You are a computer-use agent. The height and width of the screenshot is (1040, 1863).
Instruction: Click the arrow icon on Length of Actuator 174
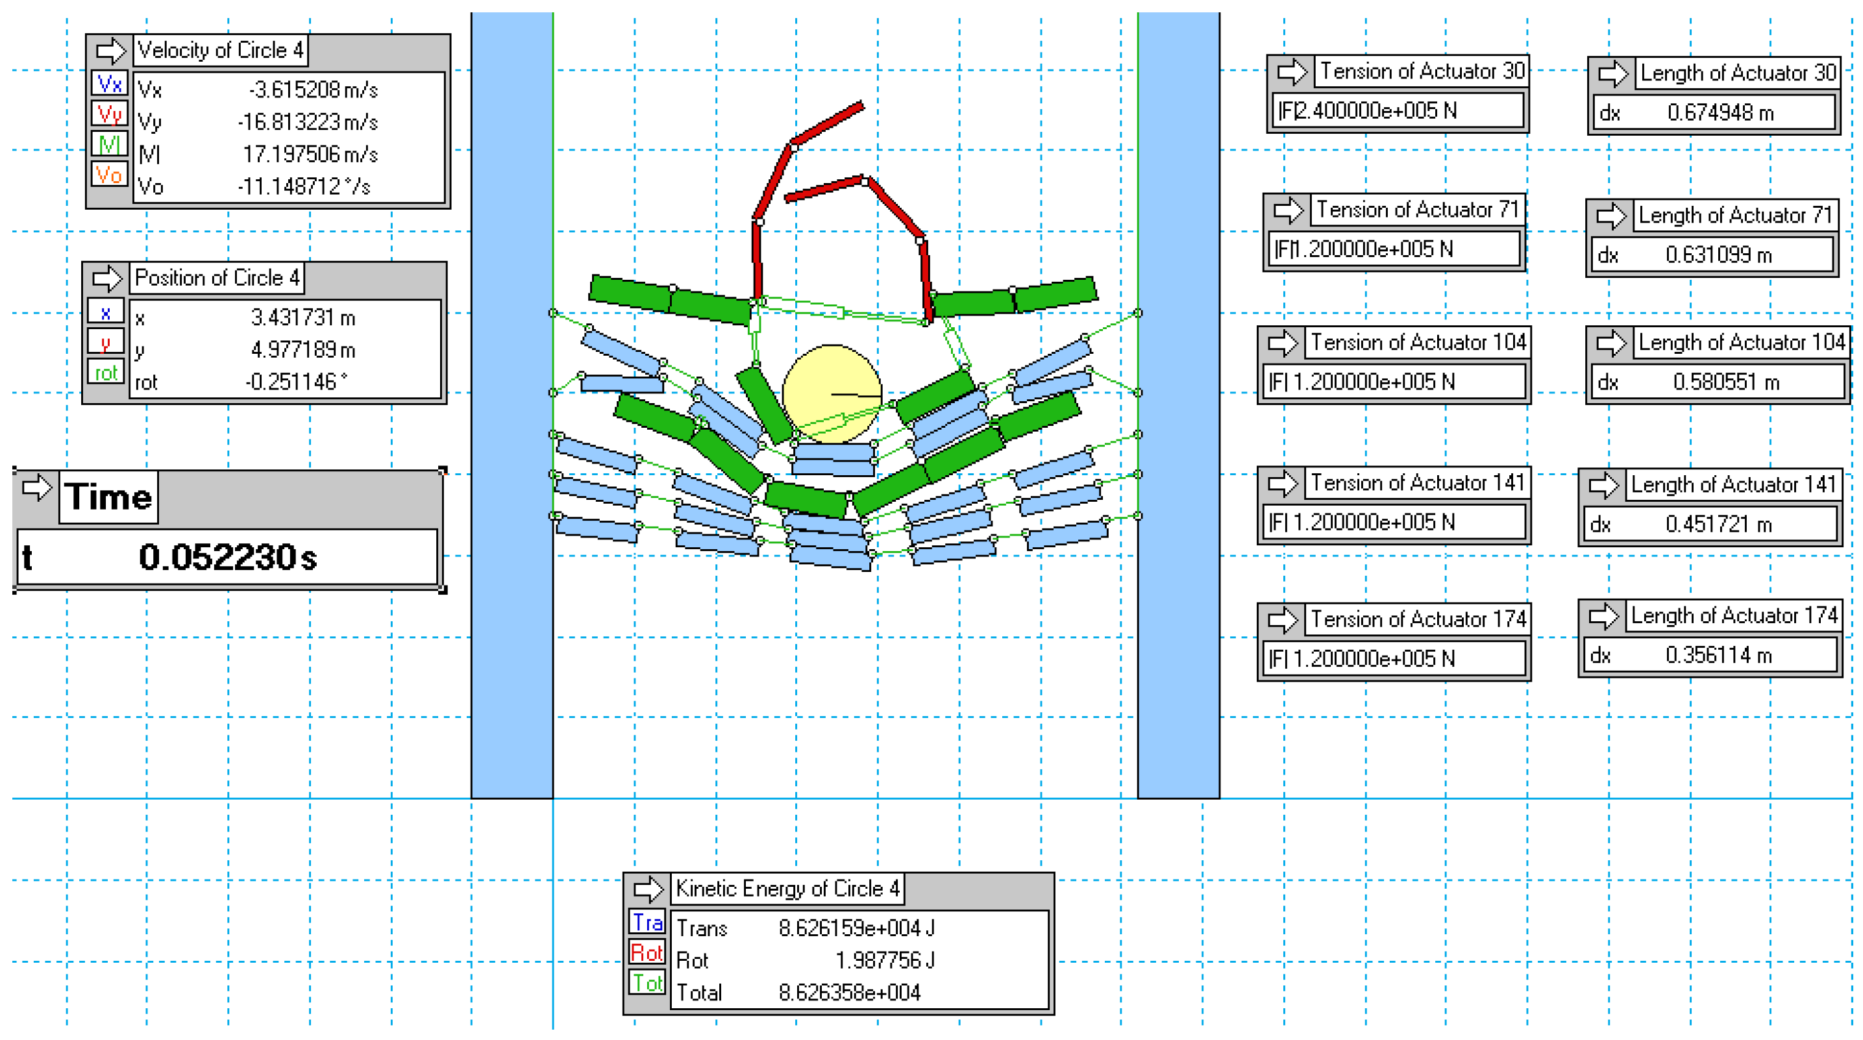pyautogui.click(x=1603, y=616)
